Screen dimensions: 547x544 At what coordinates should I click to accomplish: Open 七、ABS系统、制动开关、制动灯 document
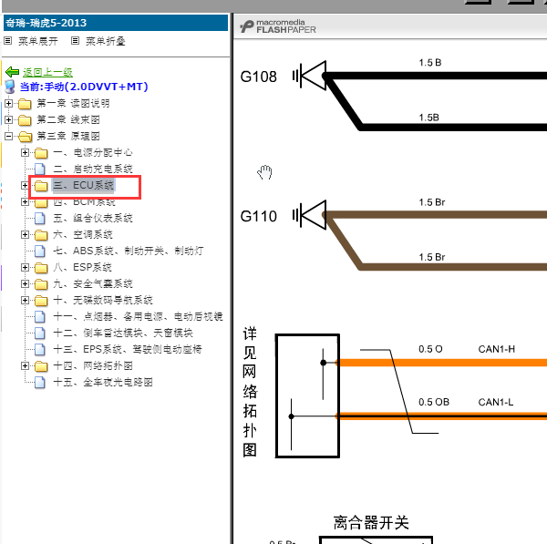(129, 251)
